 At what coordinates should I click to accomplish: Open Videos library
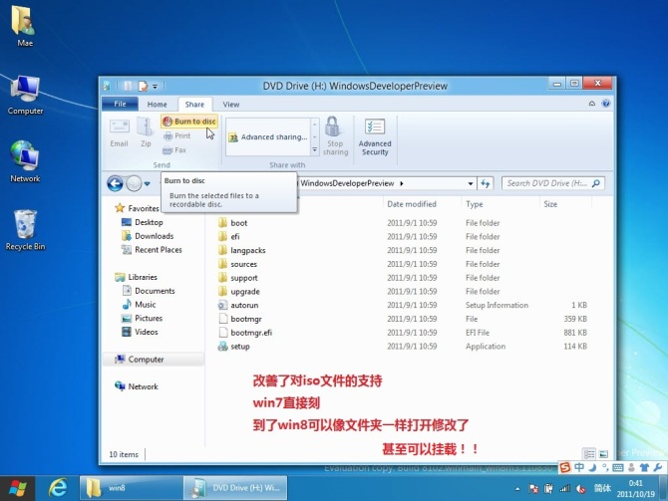point(140,332)
